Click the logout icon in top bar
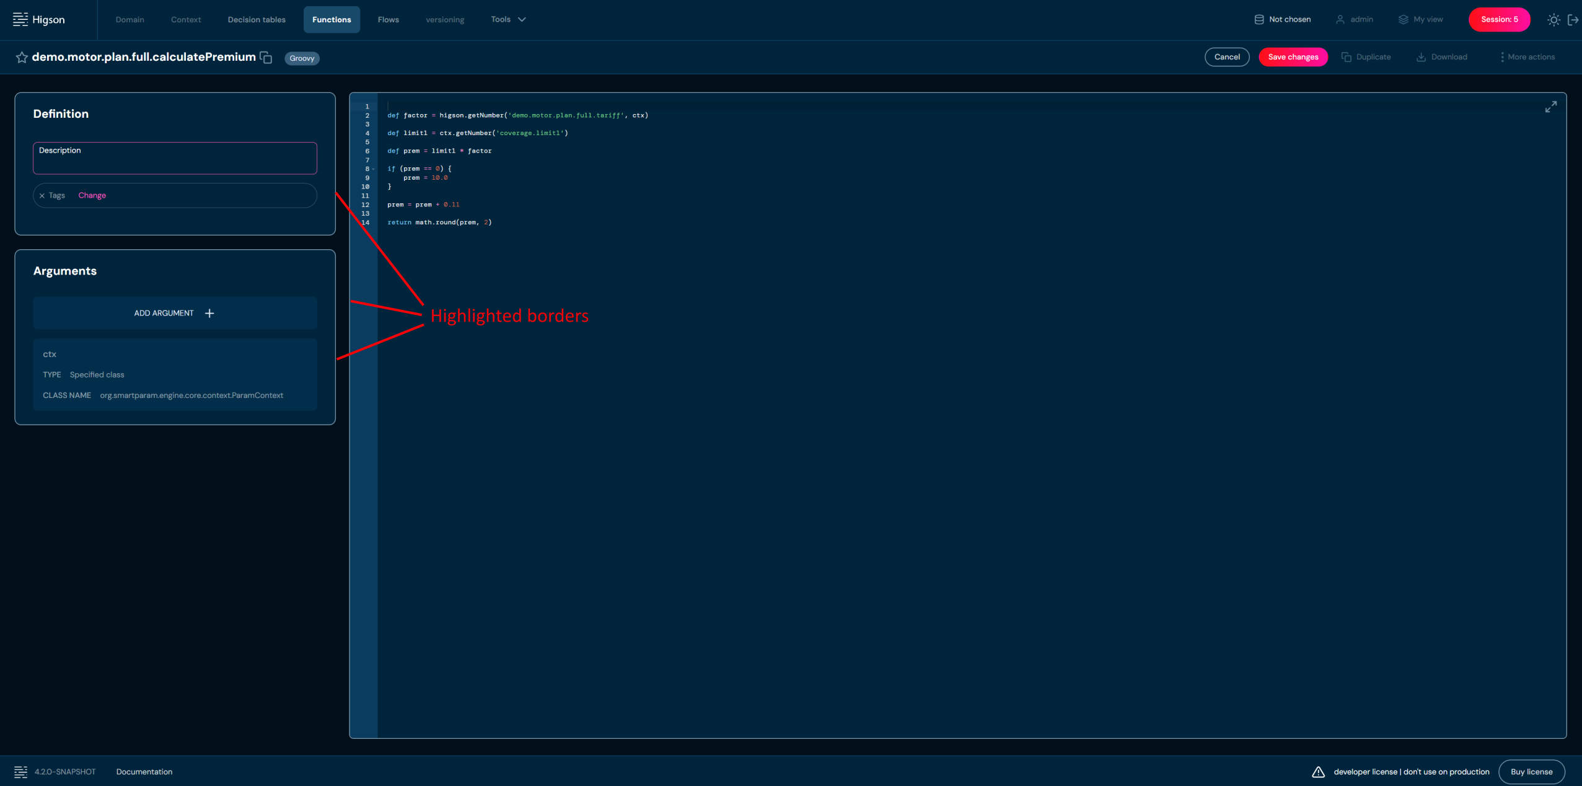 coord(1573,20)
